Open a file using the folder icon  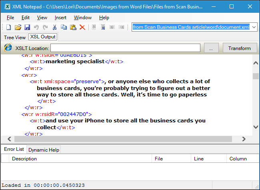tap(18, 27)
